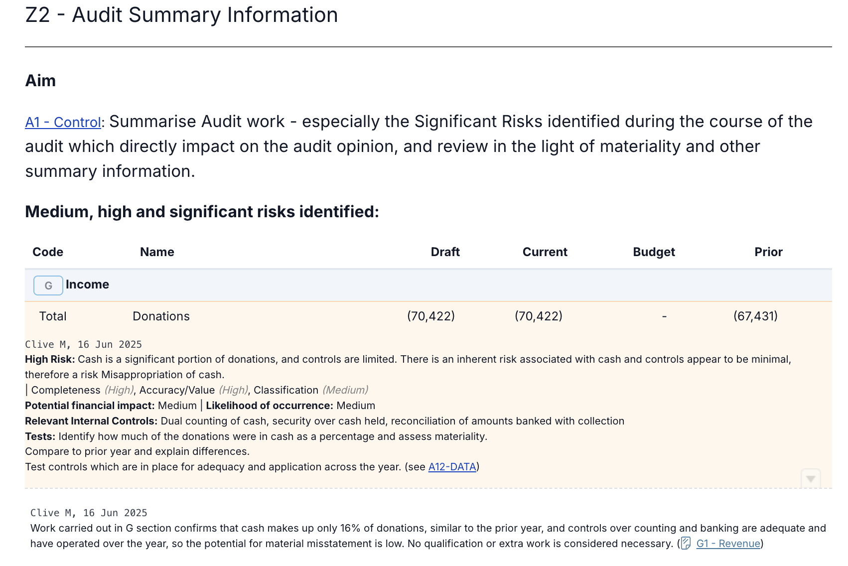Image resolution: width=848 pixels, height=566 pixels.
Task: Click the Draft column header
Action: [445, 252]
